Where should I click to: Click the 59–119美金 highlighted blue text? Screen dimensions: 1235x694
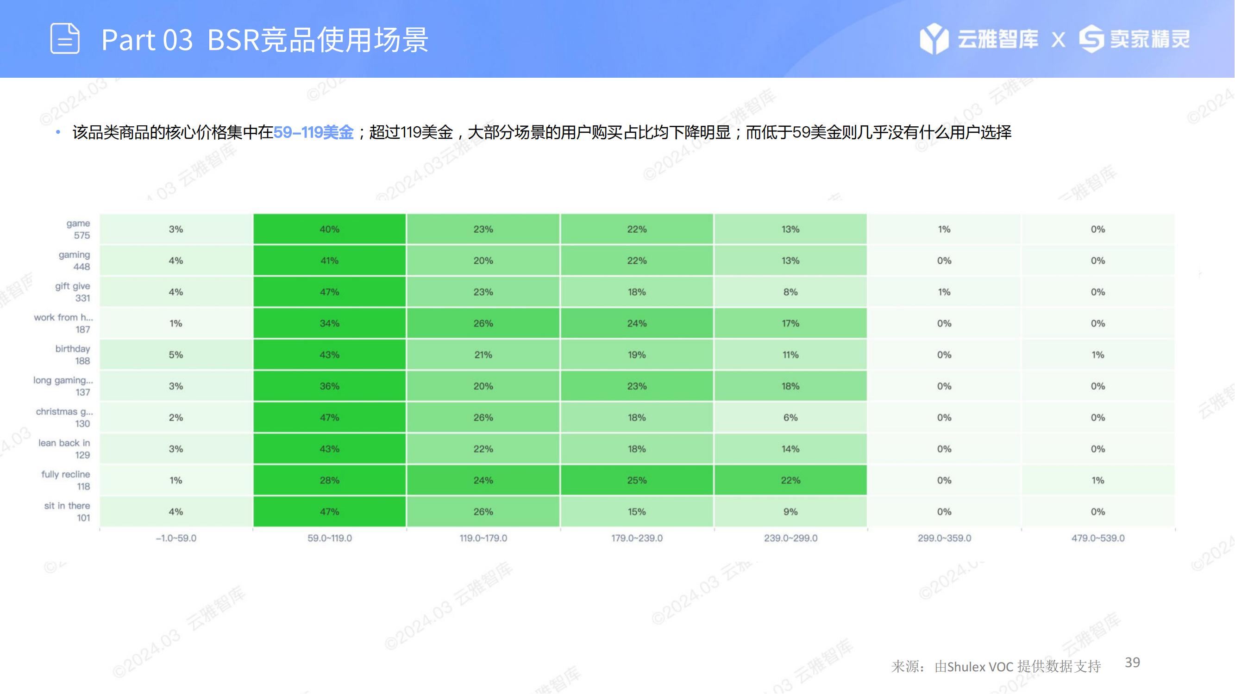pos(313,132)
